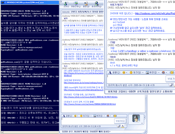
Task: Send a nudge from the back chat window
Action: point(115,116)
